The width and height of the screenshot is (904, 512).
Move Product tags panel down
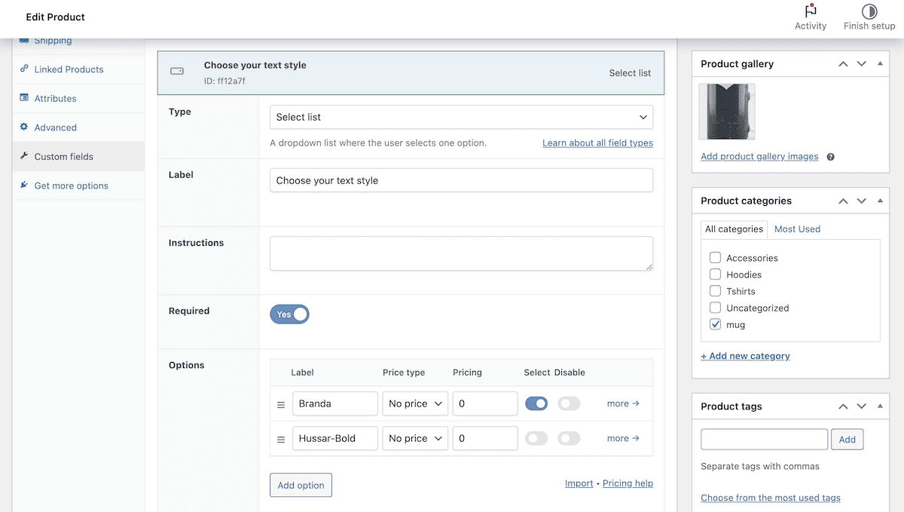[862, 406]
